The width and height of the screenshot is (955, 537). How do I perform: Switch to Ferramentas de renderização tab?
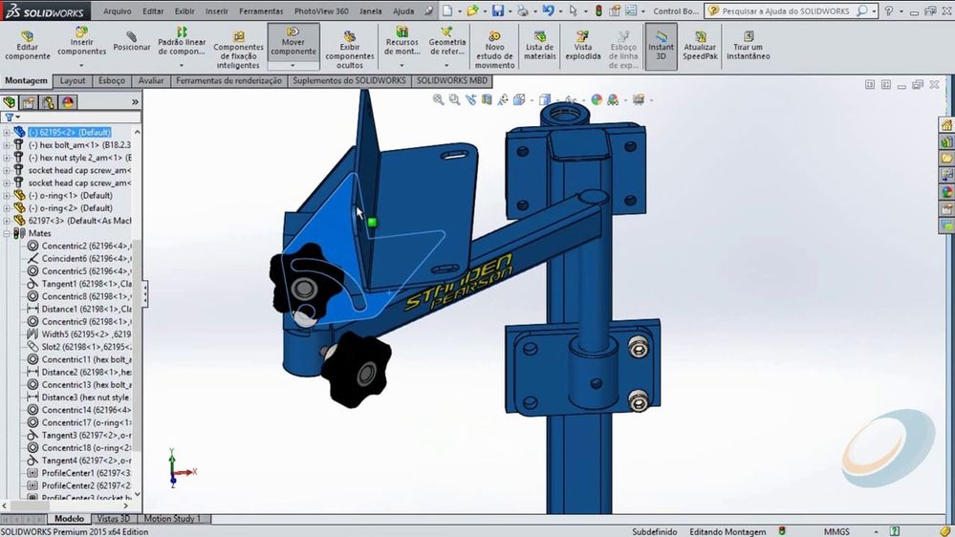coord(228,80)
